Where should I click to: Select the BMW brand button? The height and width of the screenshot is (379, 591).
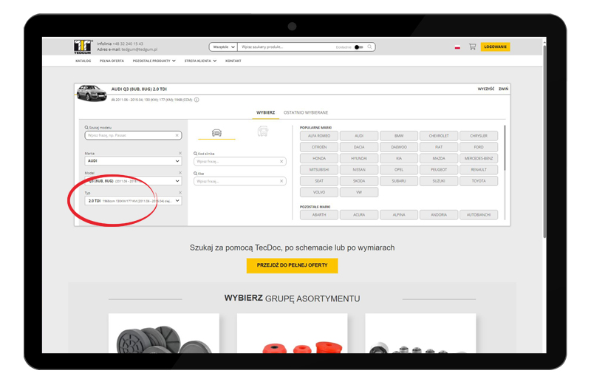point(399,136)
